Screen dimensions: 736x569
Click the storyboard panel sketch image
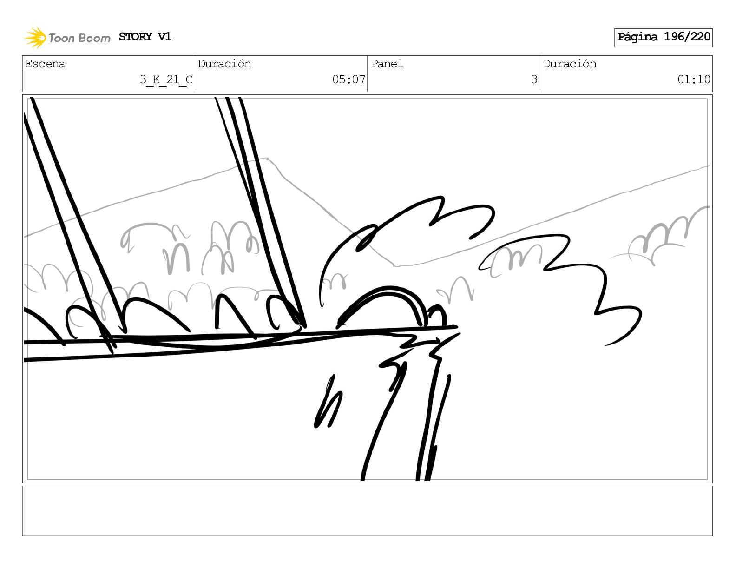[367, 289]
